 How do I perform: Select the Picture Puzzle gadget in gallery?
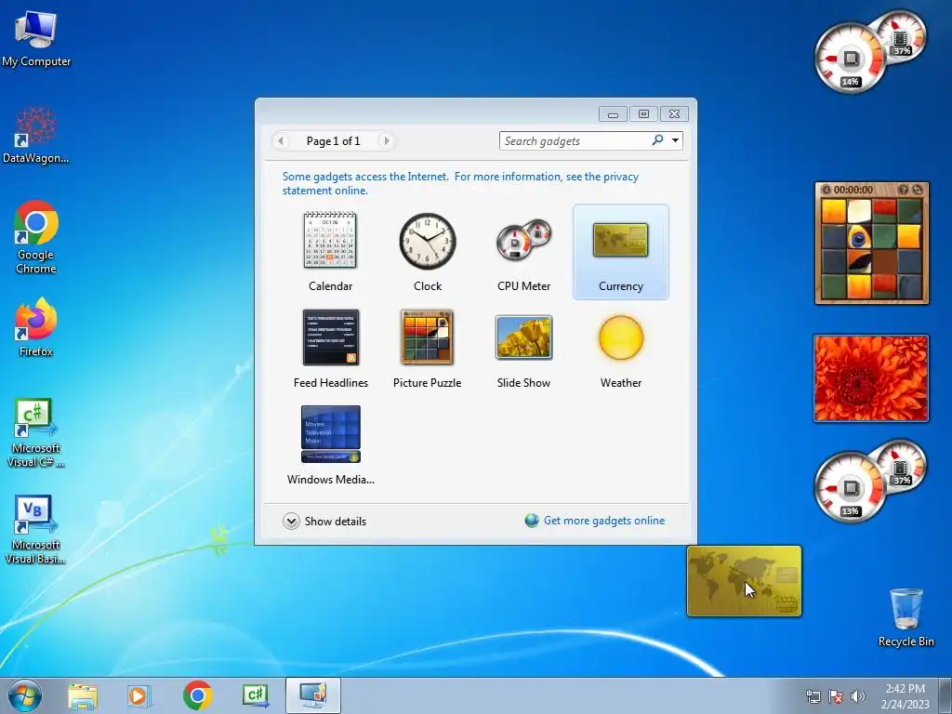pos(428,349)
